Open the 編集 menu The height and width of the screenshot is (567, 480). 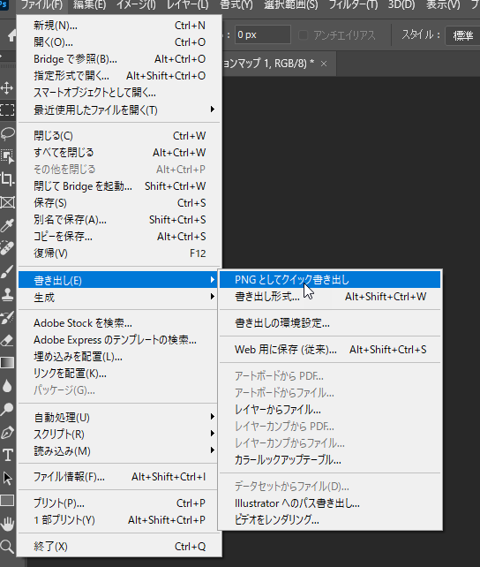[x=89, y=5]
